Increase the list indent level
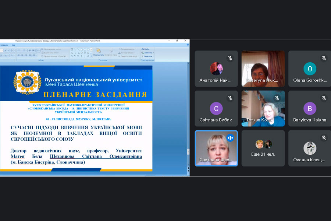The height and width of the screenshot is (221, 331). [33, 50]
